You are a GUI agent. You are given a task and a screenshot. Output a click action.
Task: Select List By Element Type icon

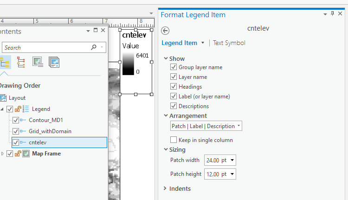(21, 62)
